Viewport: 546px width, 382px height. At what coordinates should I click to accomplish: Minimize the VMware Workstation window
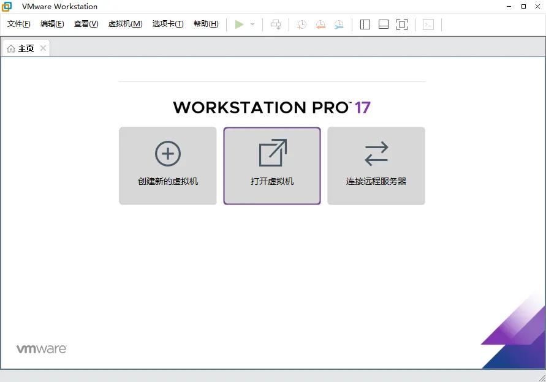click(x=509, y=6)
